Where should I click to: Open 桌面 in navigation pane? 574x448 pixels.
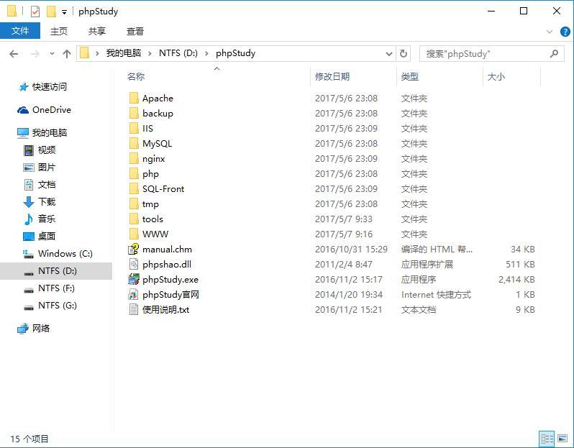47,236
